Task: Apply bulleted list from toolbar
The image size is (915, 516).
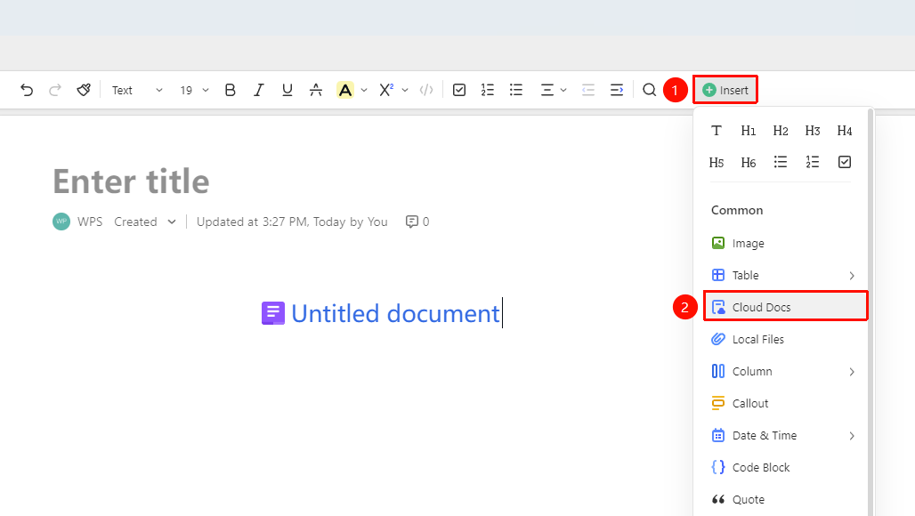Action: pos(516,90)
